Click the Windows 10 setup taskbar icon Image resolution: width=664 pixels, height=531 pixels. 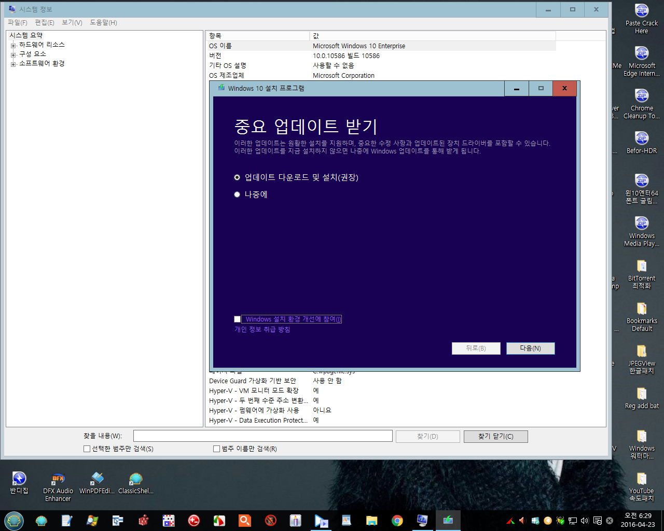pyautogui.click(x=448, y=520)
